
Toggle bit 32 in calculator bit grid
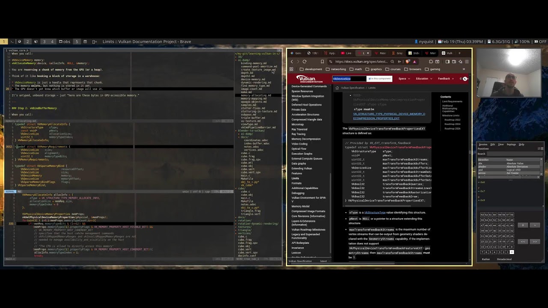[x=512, y=231]
